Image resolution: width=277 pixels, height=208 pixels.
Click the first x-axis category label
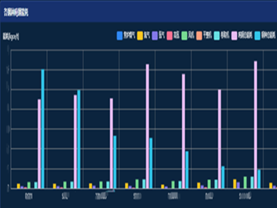(29, 196)
